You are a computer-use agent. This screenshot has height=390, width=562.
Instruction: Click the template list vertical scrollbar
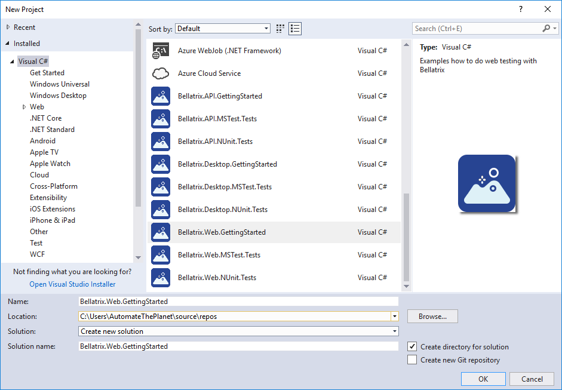pyautogui.click(x=407, y=238)
